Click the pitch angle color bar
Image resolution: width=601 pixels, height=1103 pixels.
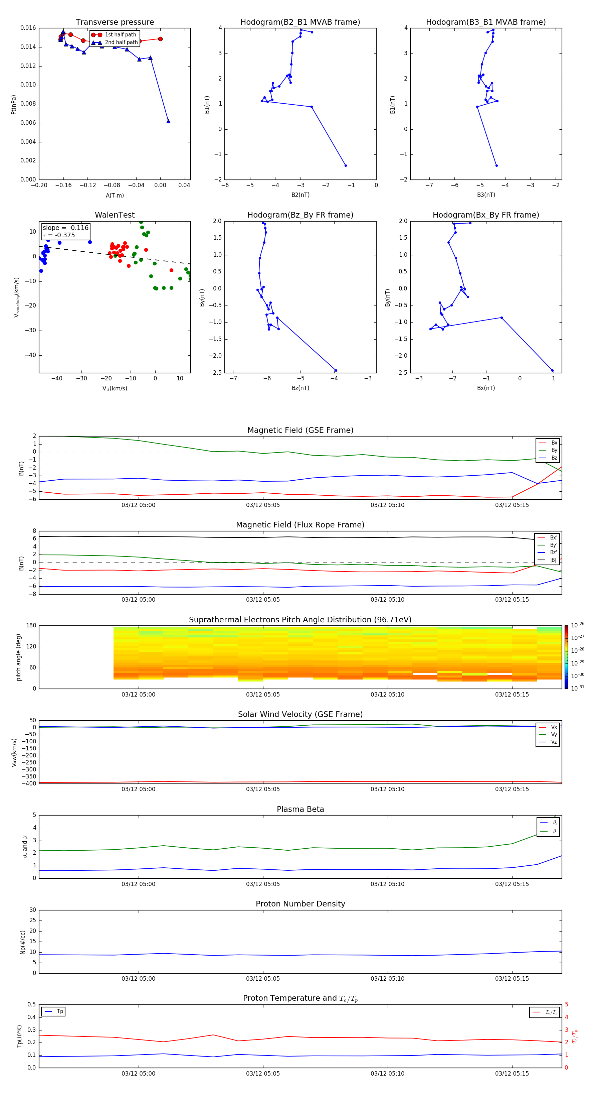point(566,657)
